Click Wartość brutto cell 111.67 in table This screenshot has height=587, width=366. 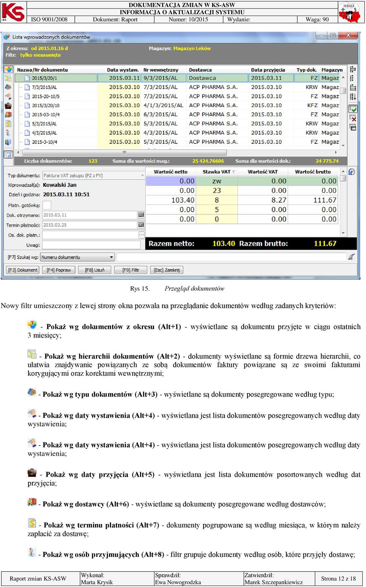(313, 200)
